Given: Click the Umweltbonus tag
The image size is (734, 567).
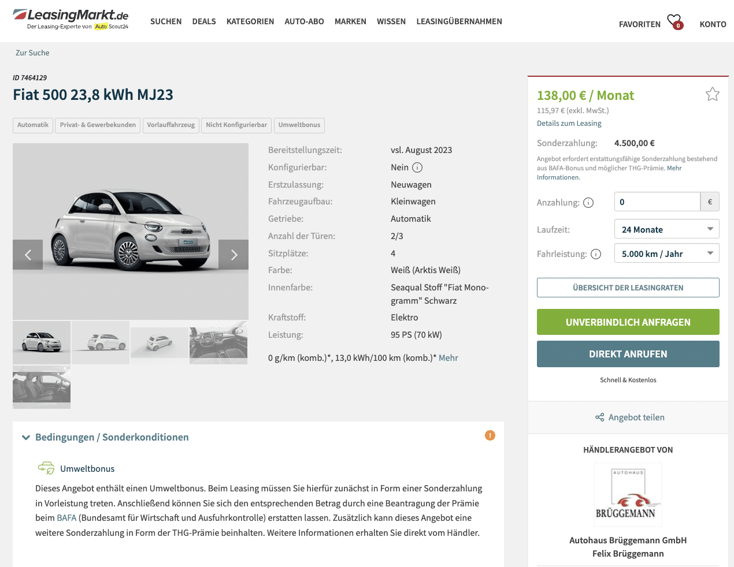Looking at the screenshot, I should (x=299, y=125).
